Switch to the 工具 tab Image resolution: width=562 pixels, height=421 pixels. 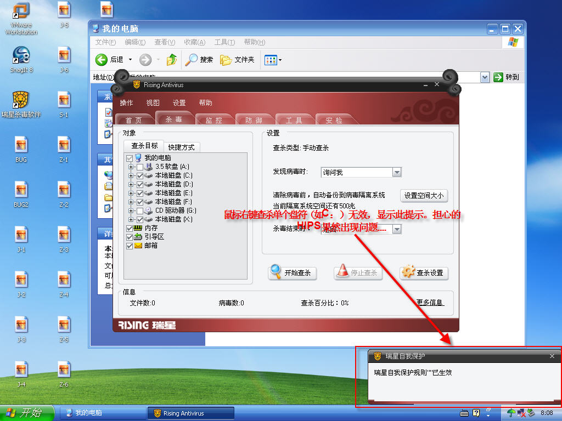point(294,120)
